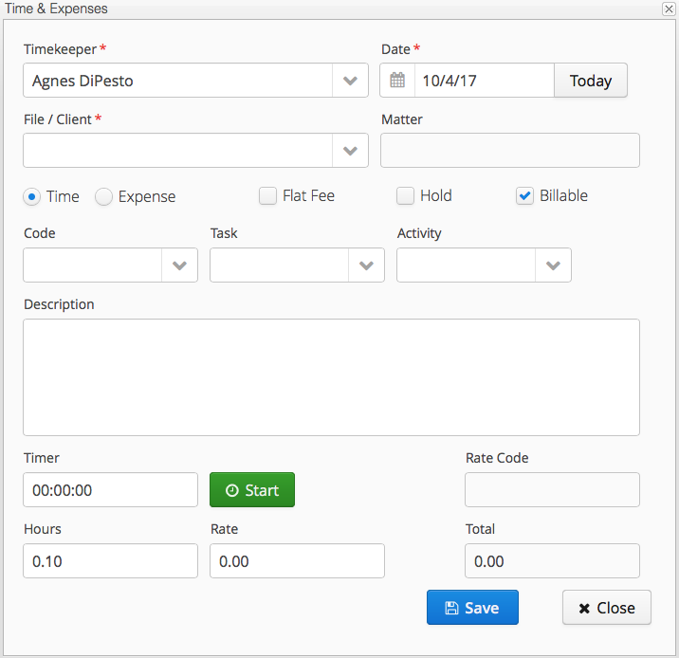Image resolution: width=679 pixels, height=658 pixels.
Task: Click the date field showing 10/4/17
Action: [x=483, y=81]
